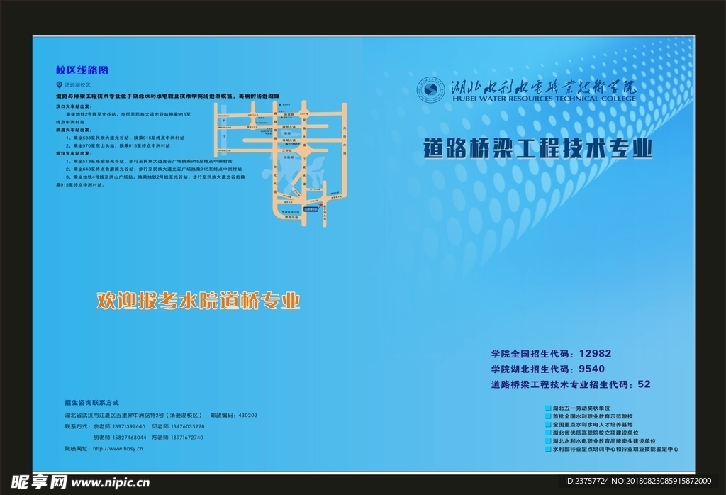Image resolution: width=726 pixels, height=495 pixels.
Task: Click the 武昌火车站出发 heading
Action: (x=74, y=130)
